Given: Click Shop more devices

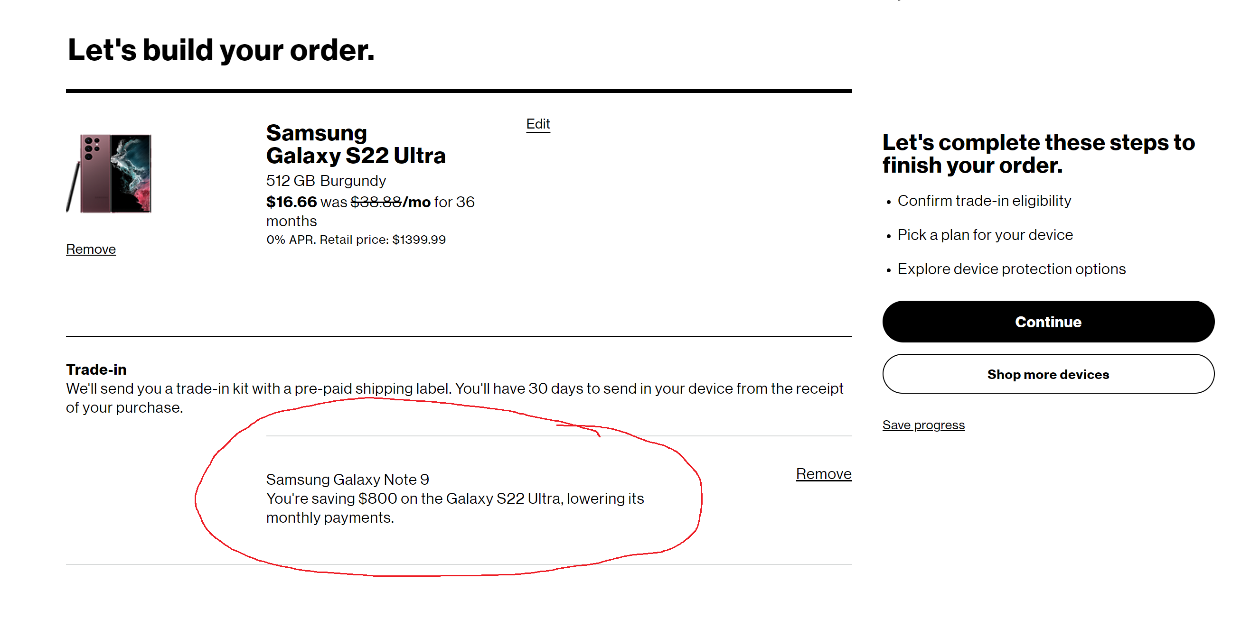Looking at the screenshot, I should (1048, 374).
